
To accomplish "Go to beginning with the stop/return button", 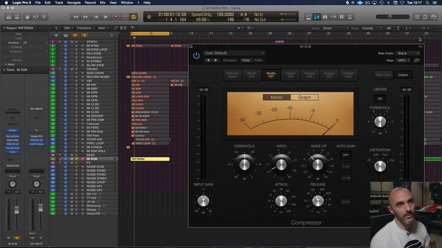I will pyautogui.click(x=96, y=17).
